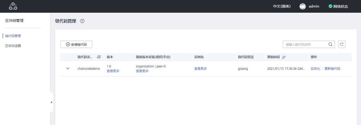This screenshot has height=125, width=361.
Task: Click the blockchain logo in top-left corner
Action: [x=13, y=6]
